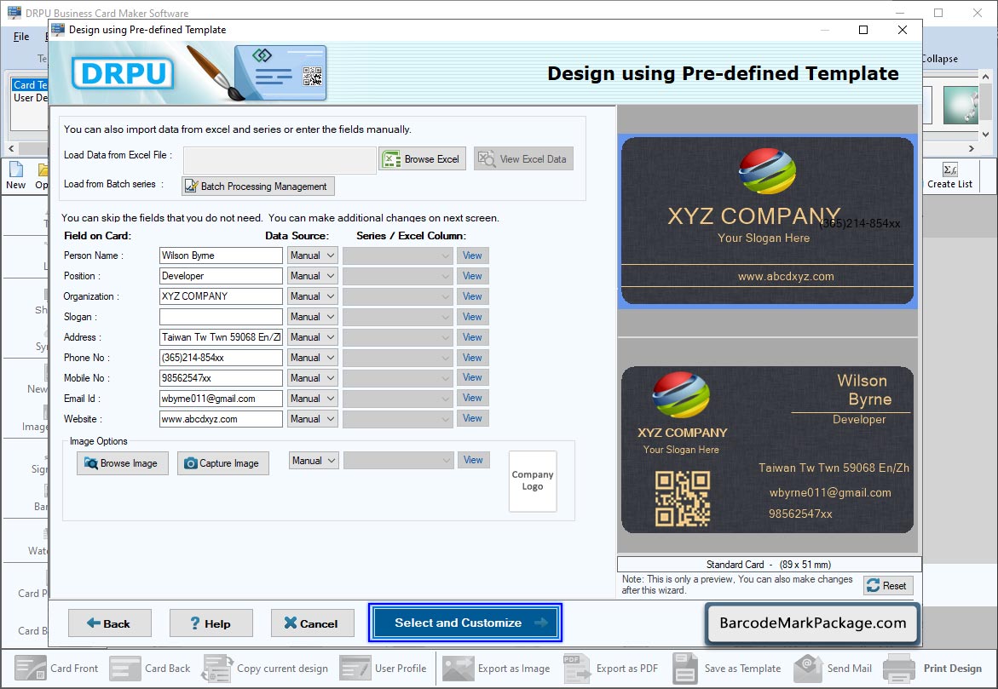Reset the card preview
Screen dimensions: 998x689
[888, 585]
